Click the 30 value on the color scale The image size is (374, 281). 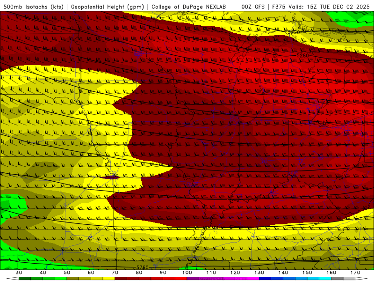(x=19, y=273)
